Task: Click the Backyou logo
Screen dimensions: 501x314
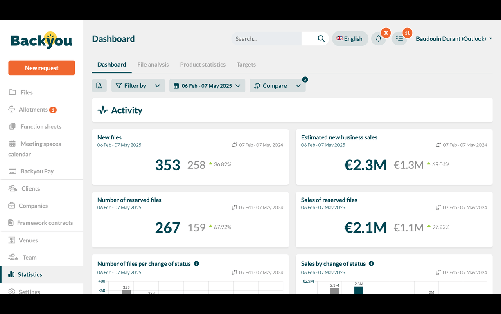Action: [41, 40]
